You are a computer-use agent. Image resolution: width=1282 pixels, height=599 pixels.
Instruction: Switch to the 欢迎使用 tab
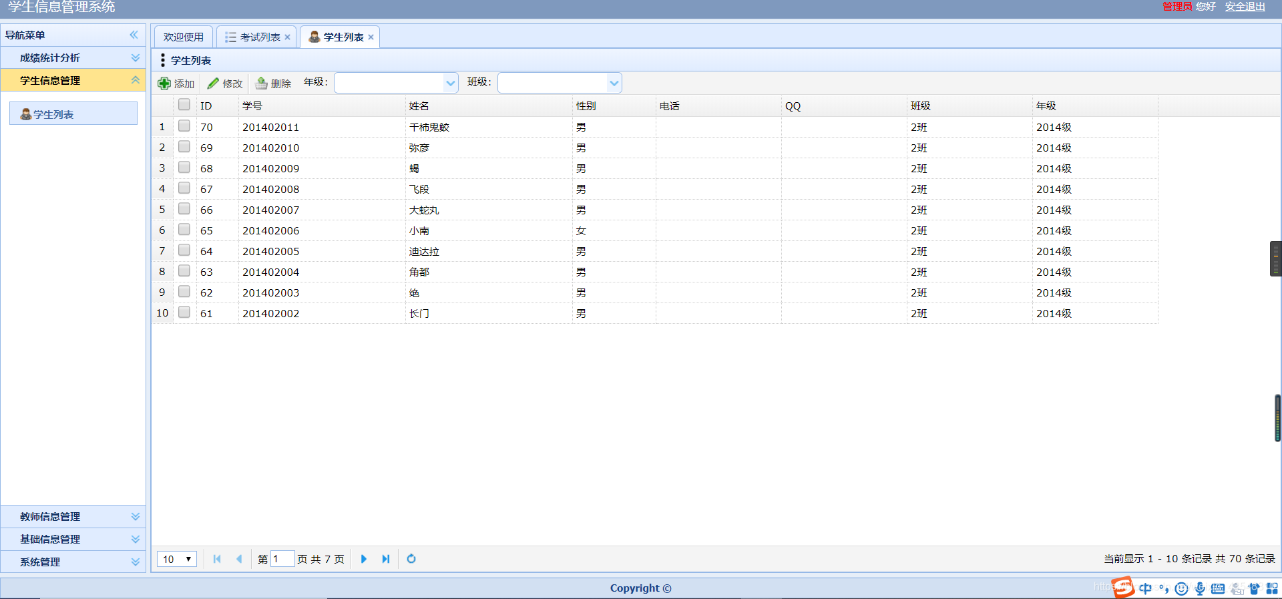(x=184, y=37)
